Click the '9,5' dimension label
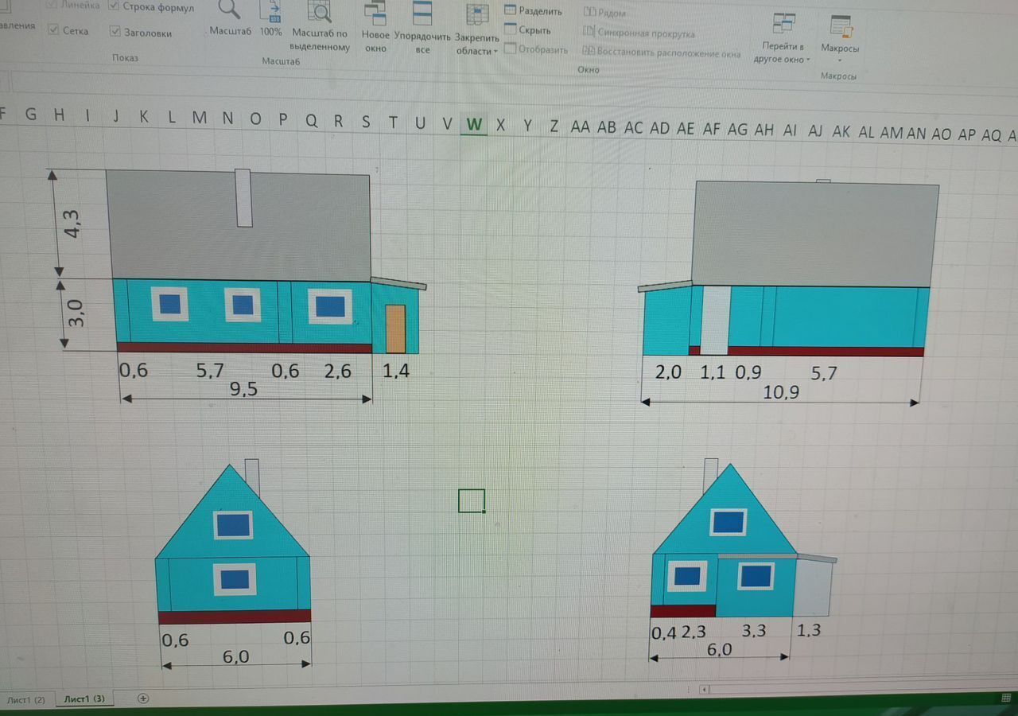Viewport: 1018px width, 716px height. [243, 388]
